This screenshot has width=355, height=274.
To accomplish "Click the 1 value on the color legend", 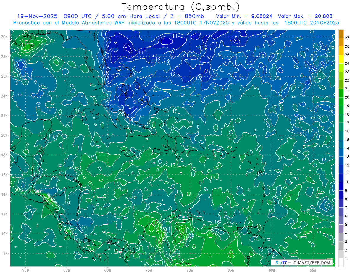I will (346, 258).
